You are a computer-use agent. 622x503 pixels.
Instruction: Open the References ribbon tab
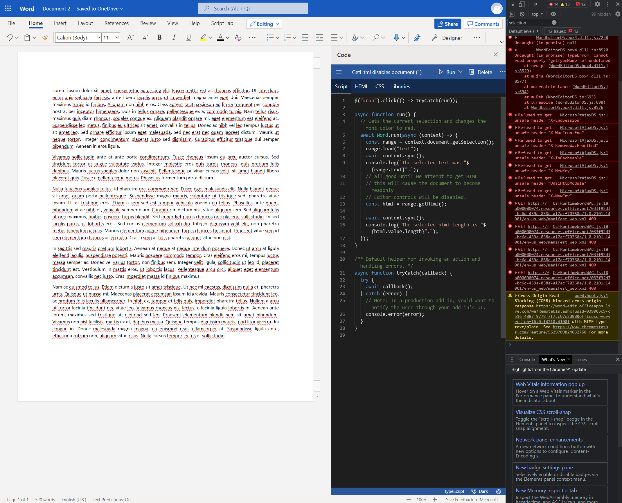116,23
